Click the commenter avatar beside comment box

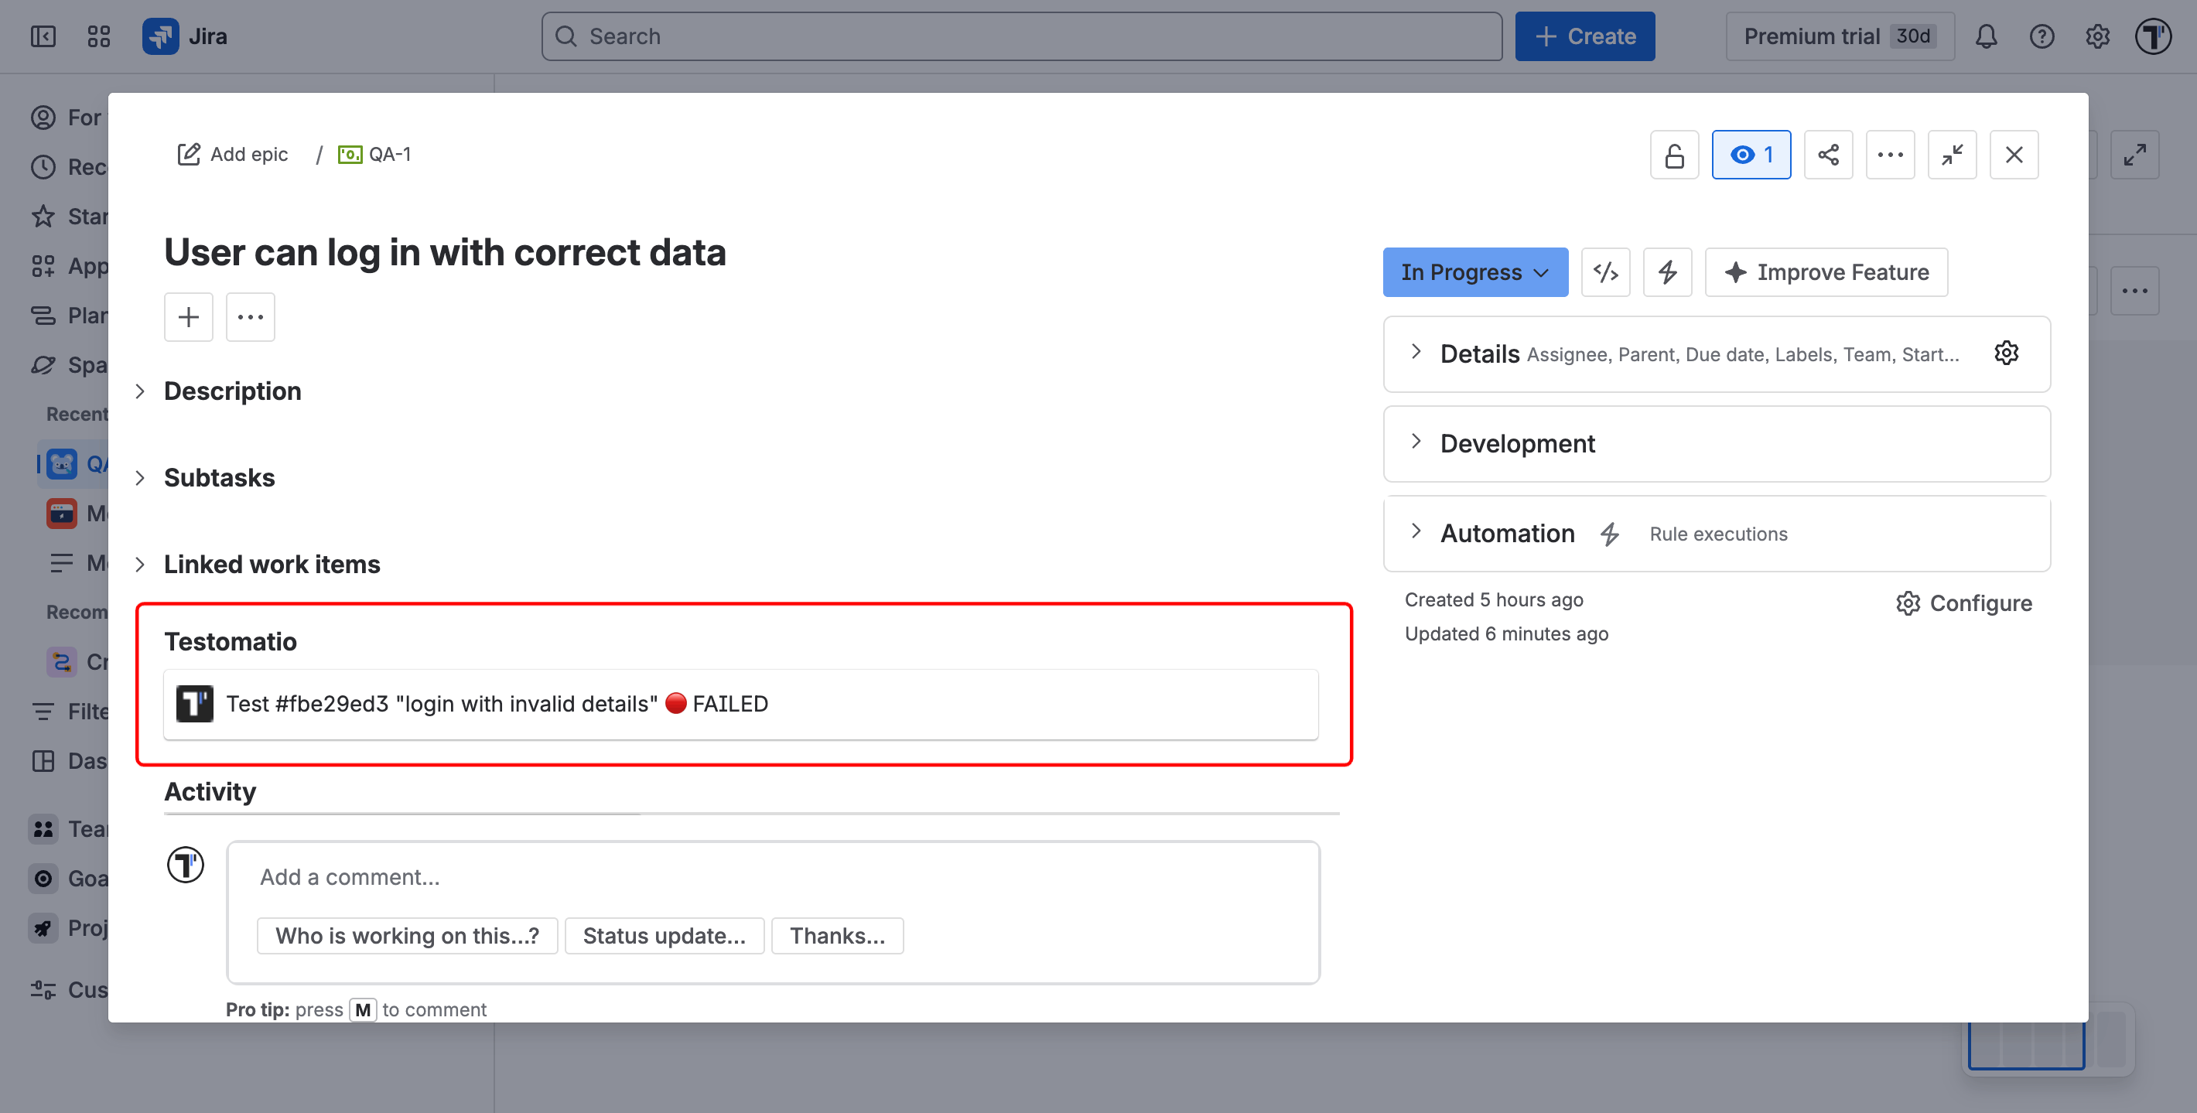[185, 865]
